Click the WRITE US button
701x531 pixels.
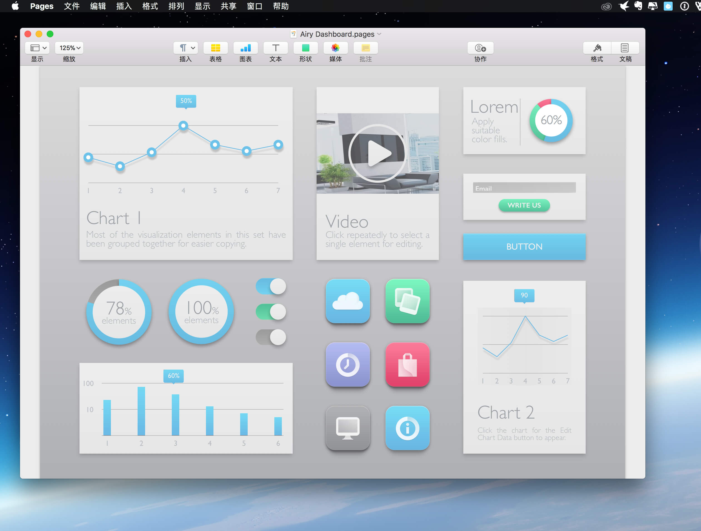pyautogui.click(x=524, y=205)
